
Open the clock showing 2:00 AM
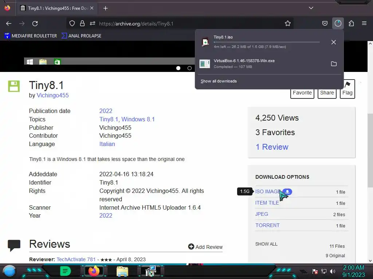[x=353, y=271]
